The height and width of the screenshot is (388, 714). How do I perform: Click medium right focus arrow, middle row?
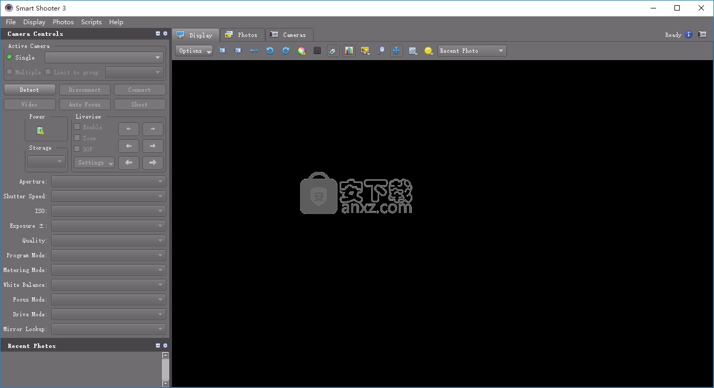coord(153,146)
